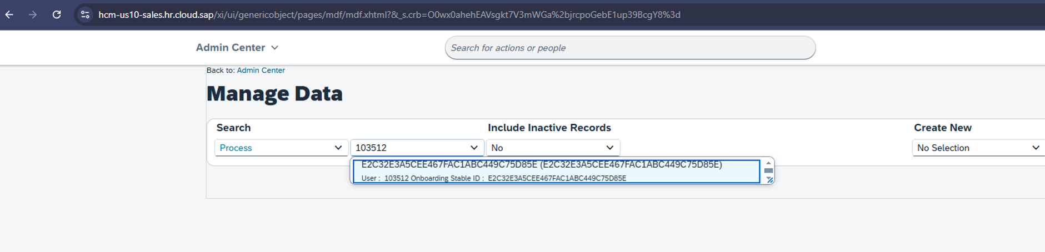Focus the Search for actions or people field
The width and height of the screenshot is (1045, 252).
pyautogui.click(x=630, y=48)
